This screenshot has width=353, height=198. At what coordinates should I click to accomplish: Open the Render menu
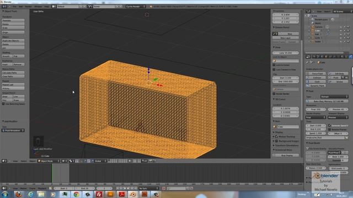(x=28, y=7)
